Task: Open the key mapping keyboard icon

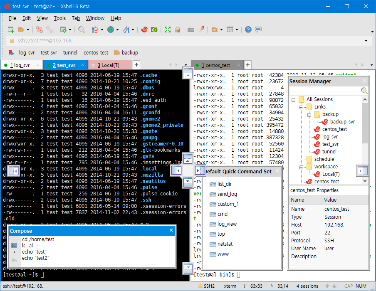Action: coord(190,30)
